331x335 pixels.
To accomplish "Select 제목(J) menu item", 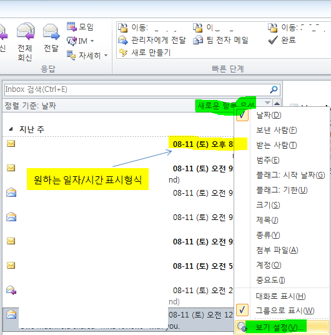I will 282,220.
